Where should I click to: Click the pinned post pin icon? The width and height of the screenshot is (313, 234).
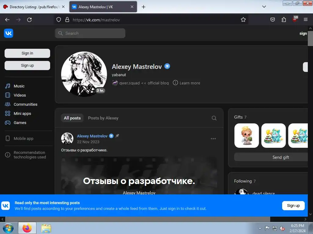point(117,136)
